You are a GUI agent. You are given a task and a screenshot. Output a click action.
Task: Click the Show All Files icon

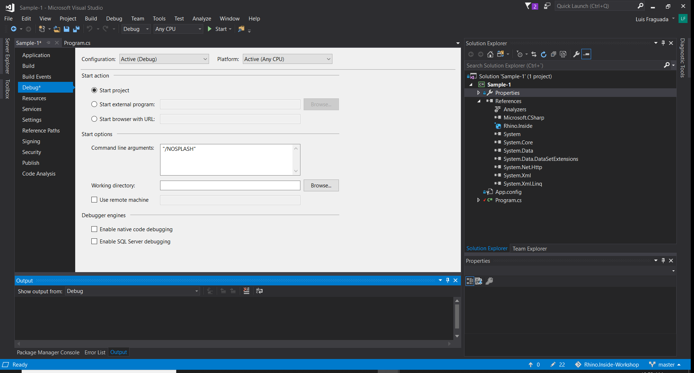tap(563, 54)
